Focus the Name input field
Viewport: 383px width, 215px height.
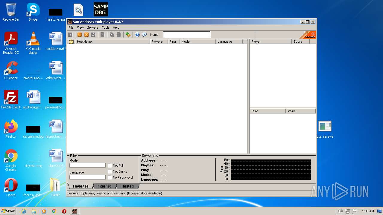pyautogui.click(x=187, y=35)
